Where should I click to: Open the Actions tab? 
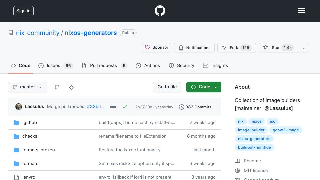[x=148, y=66]
